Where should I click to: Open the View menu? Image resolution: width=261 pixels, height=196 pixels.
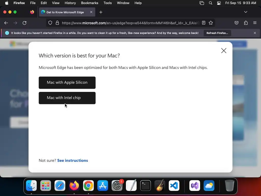tap(56, 3)
